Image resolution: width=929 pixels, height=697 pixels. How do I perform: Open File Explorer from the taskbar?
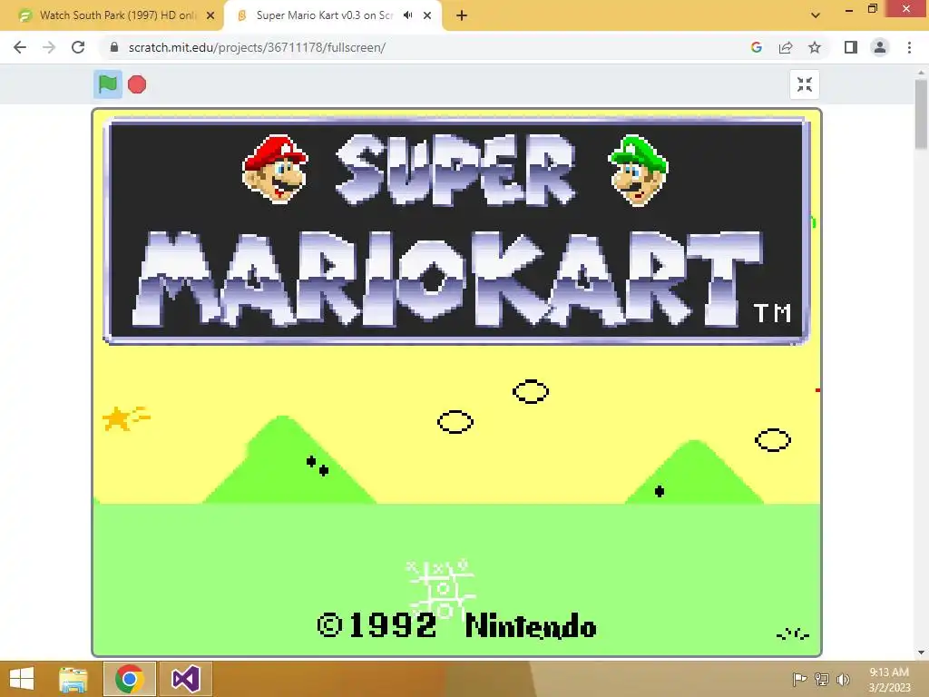[x=73, y=679]
